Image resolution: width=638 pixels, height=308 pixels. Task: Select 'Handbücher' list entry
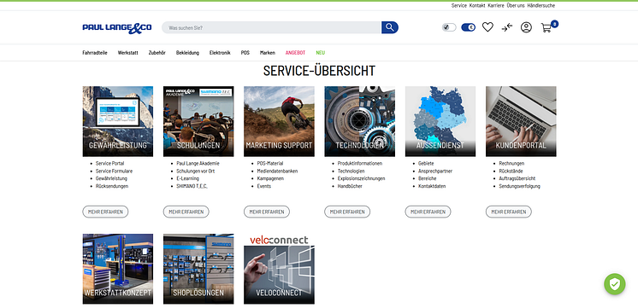pyautogui.click(x=350, y=186)
